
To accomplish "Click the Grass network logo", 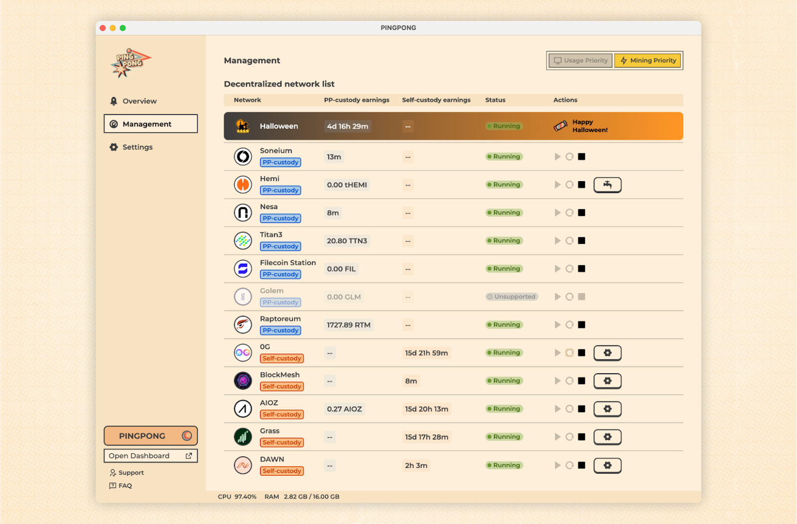I will (243, 437).
